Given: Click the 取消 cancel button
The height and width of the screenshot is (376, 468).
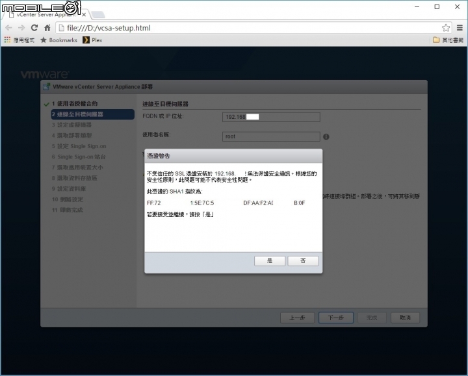Looking at the screenshot, I should [406, 318].
